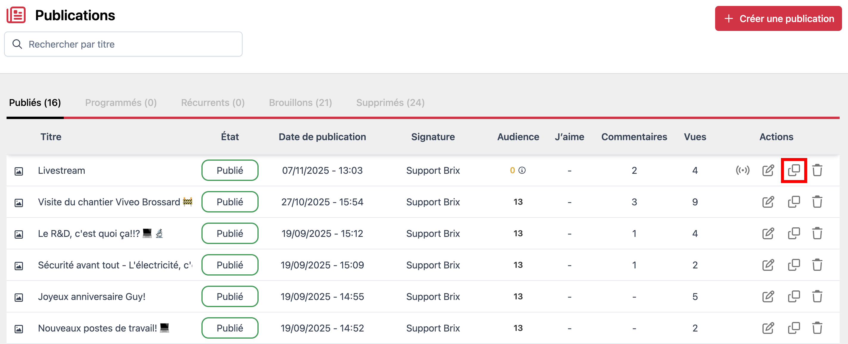
Task: Delete the Livestream publication
Action: click(x=817, y=170)
